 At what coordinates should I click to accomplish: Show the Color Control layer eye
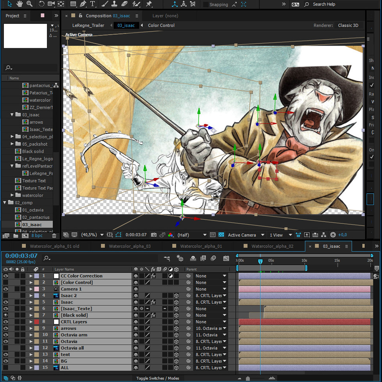tap(5, 283)
